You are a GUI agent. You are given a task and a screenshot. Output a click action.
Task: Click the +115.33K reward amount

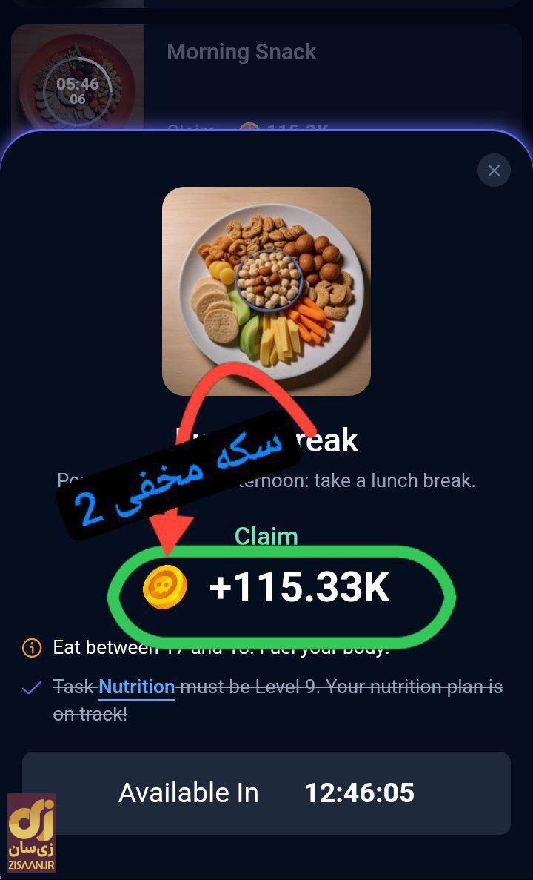tap(299, 588)
